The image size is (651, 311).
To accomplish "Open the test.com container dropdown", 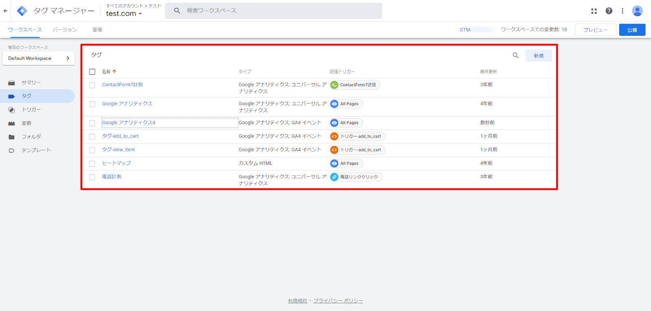I will pos(124,13).
